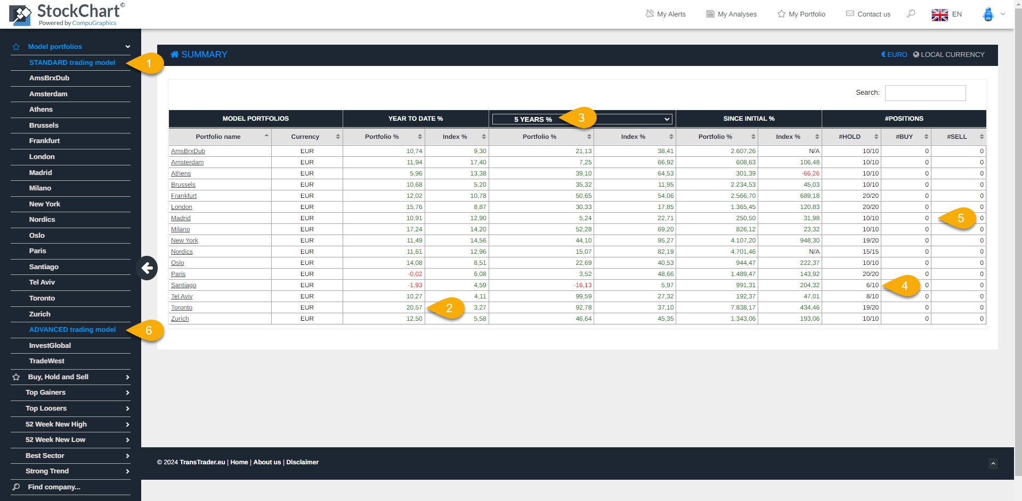This screenshot has height=501, width=1022.
Task: Click the table Search input field
Action: [x=925, y=93]
